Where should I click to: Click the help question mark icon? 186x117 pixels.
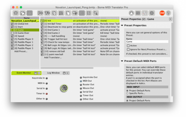coord(168,13)
